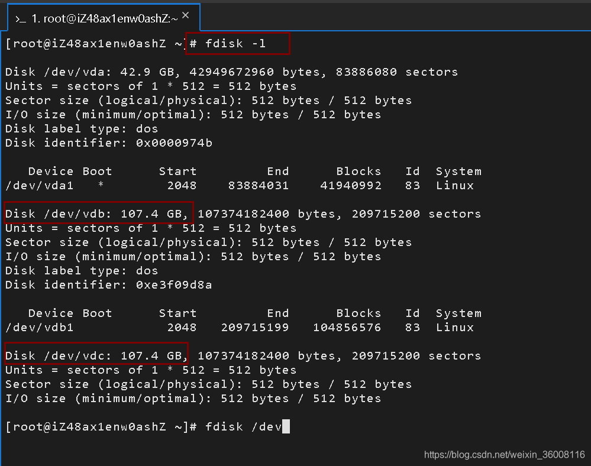This screenshot has width=591, height=466.
Task: Click the End value '209715199'
Action: point(255,328)
